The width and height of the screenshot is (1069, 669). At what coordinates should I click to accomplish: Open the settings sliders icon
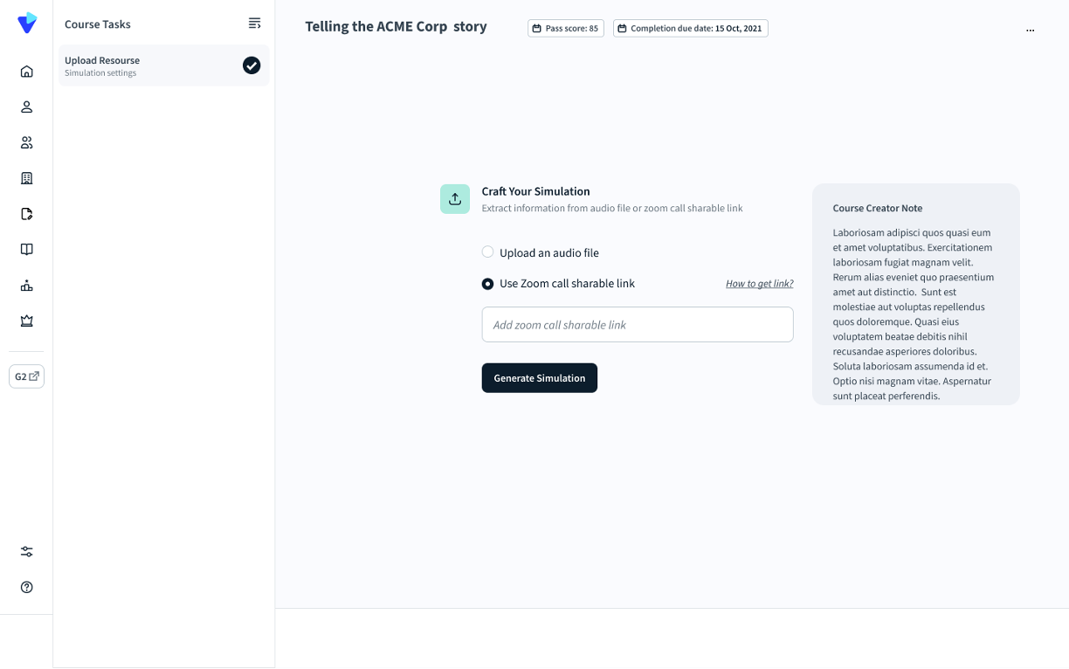tap(27, 552)
